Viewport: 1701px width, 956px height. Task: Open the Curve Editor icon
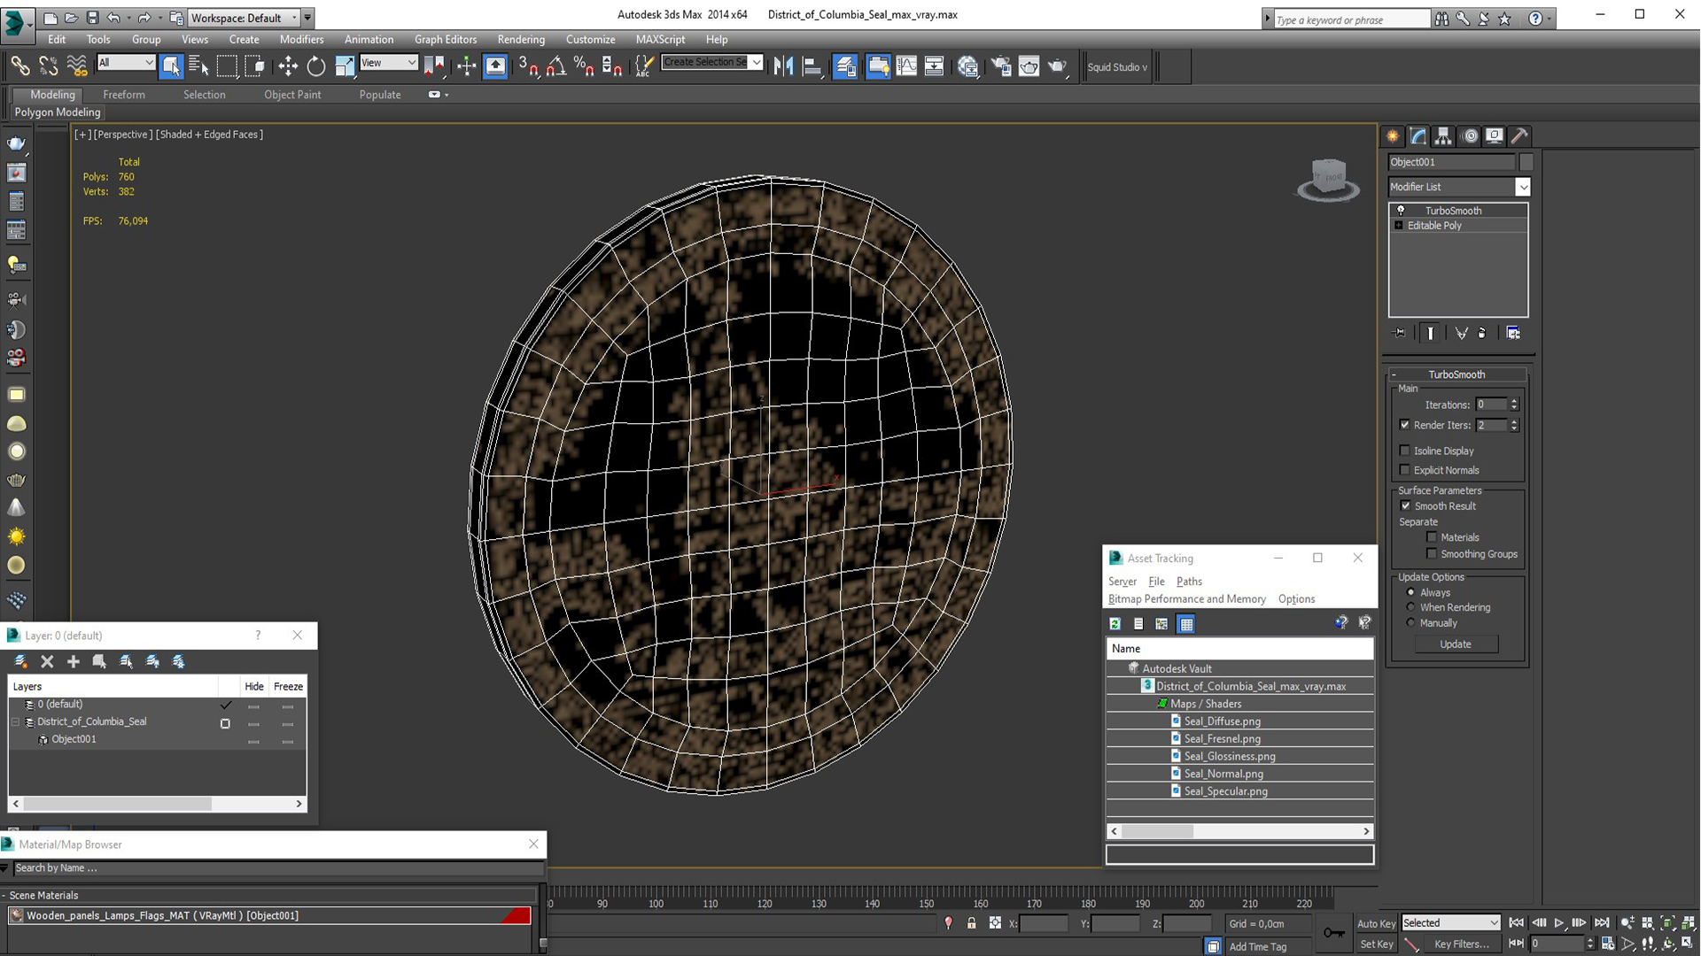(906, 66)
